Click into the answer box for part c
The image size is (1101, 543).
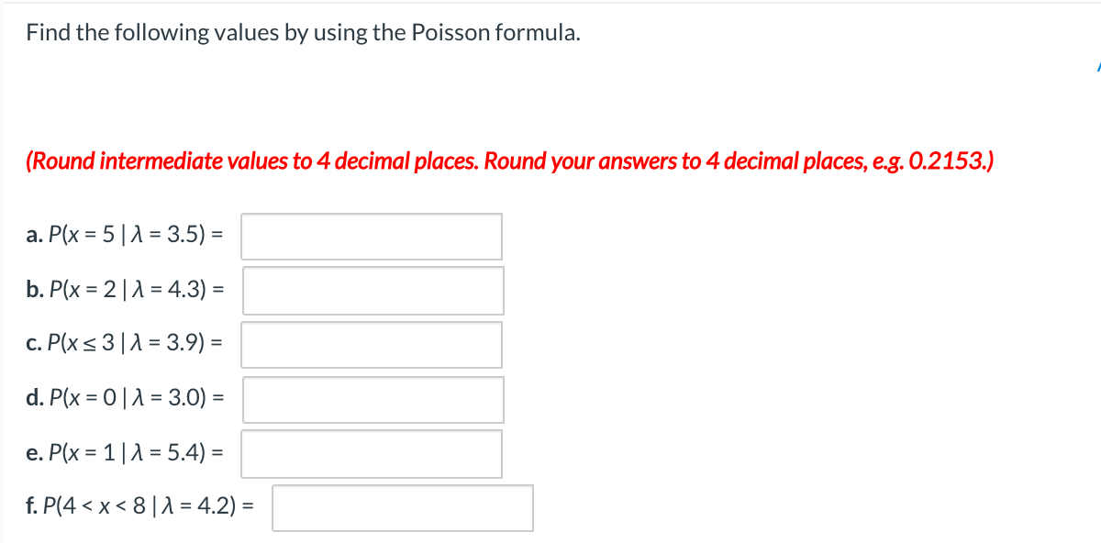[371, 345]
